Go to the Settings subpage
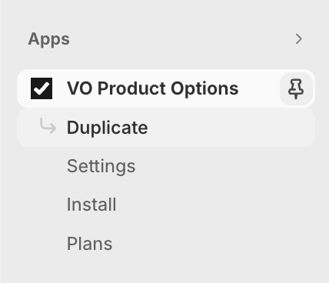The height and width of the screenshot is (283, 329). (101, 166)
